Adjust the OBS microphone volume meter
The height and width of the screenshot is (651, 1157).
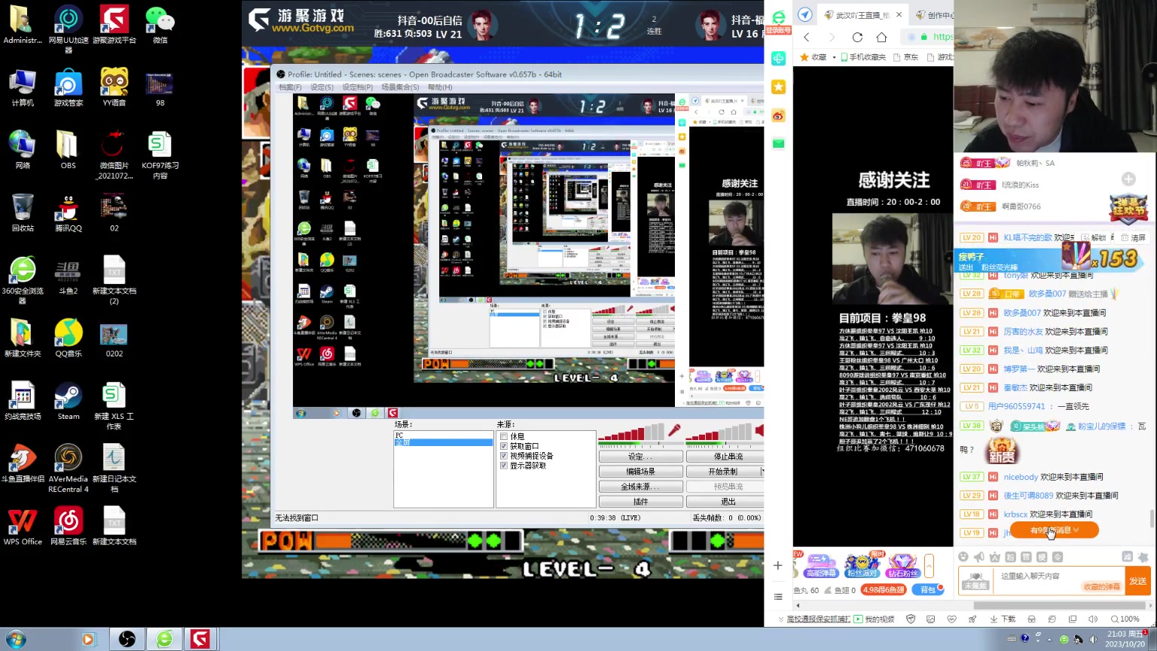tap(630, 432)
